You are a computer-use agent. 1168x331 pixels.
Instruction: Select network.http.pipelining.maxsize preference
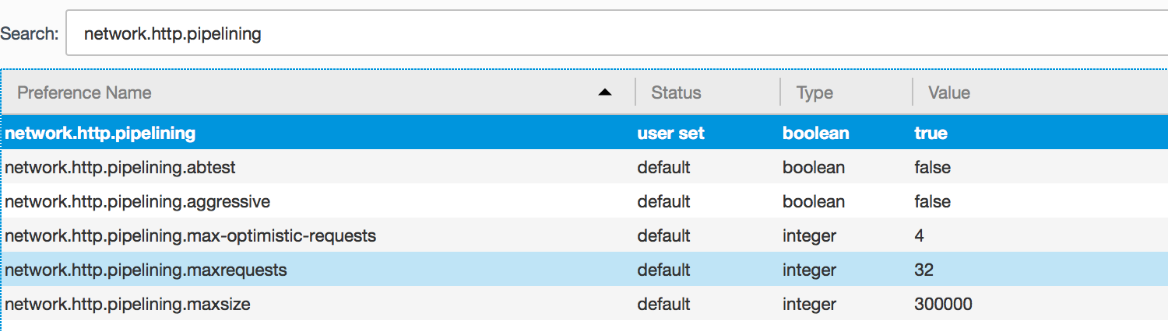coord(128,305)
